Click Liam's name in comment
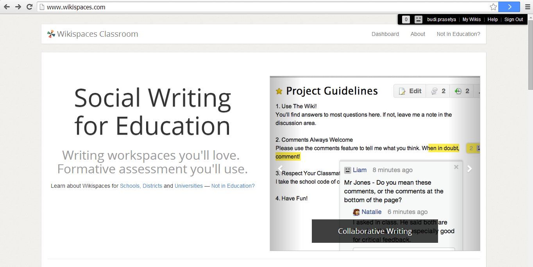This screenshot has height=267, width=533. 360,170
